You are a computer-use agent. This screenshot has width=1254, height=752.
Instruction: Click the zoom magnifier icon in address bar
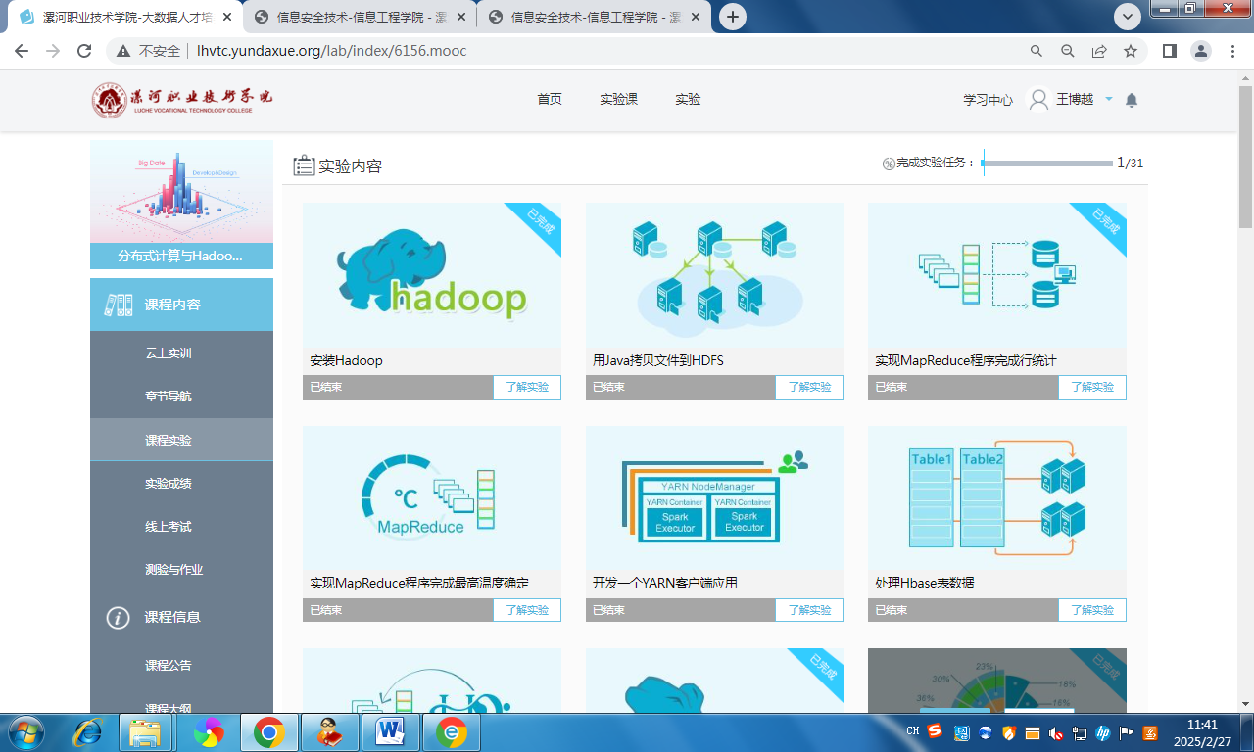click(1068, 51)
